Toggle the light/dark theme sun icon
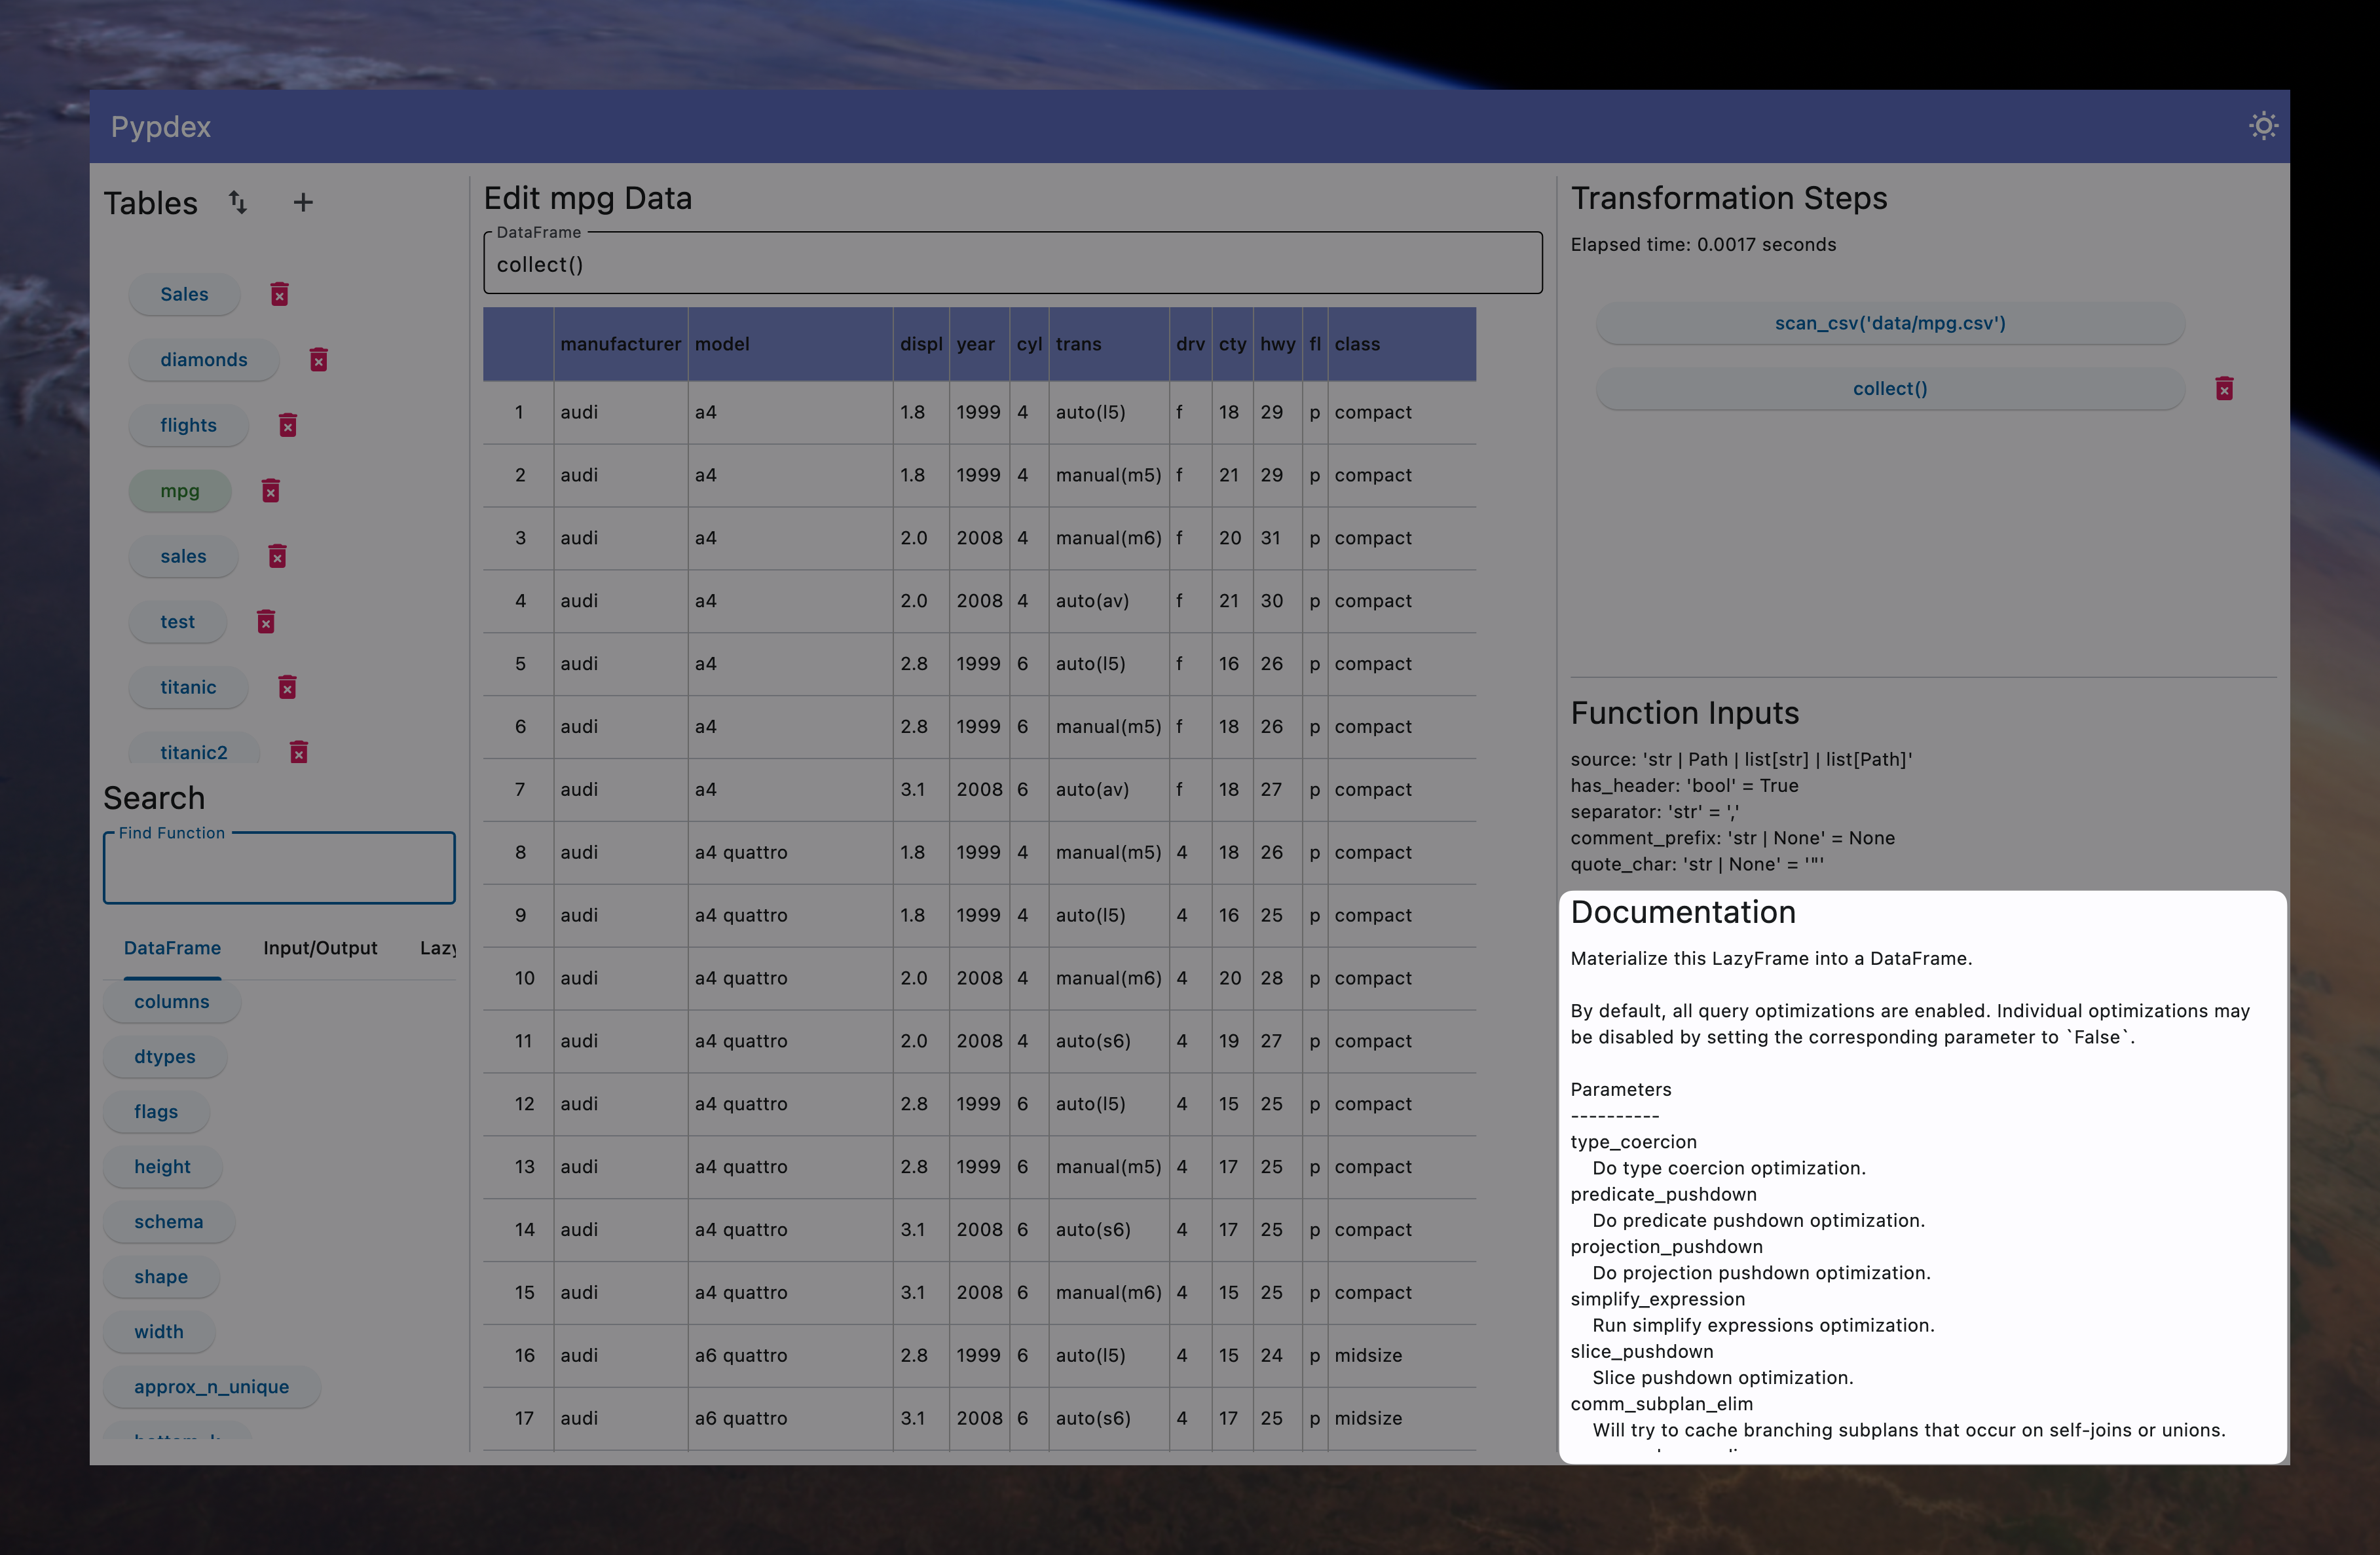Screen dimensions: 2380x1555 tap(2263, 126)
